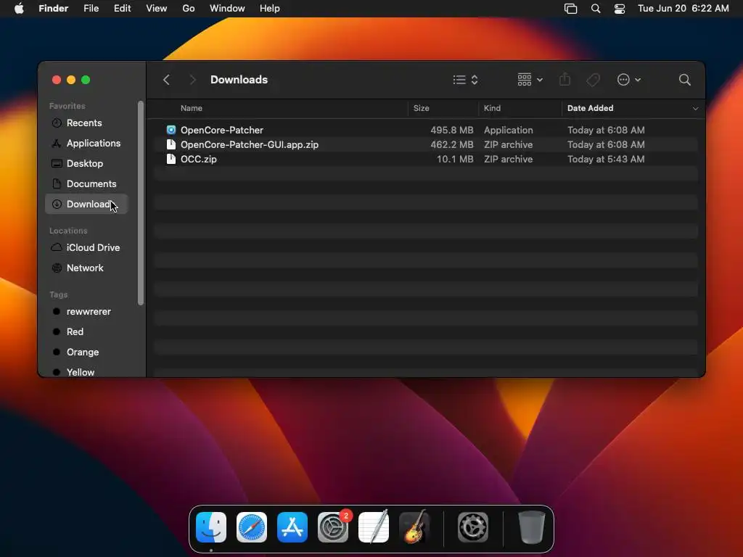Select the OCC.zip file icon
The height and width of the screenshot is (557, 743).
point(171,159)
